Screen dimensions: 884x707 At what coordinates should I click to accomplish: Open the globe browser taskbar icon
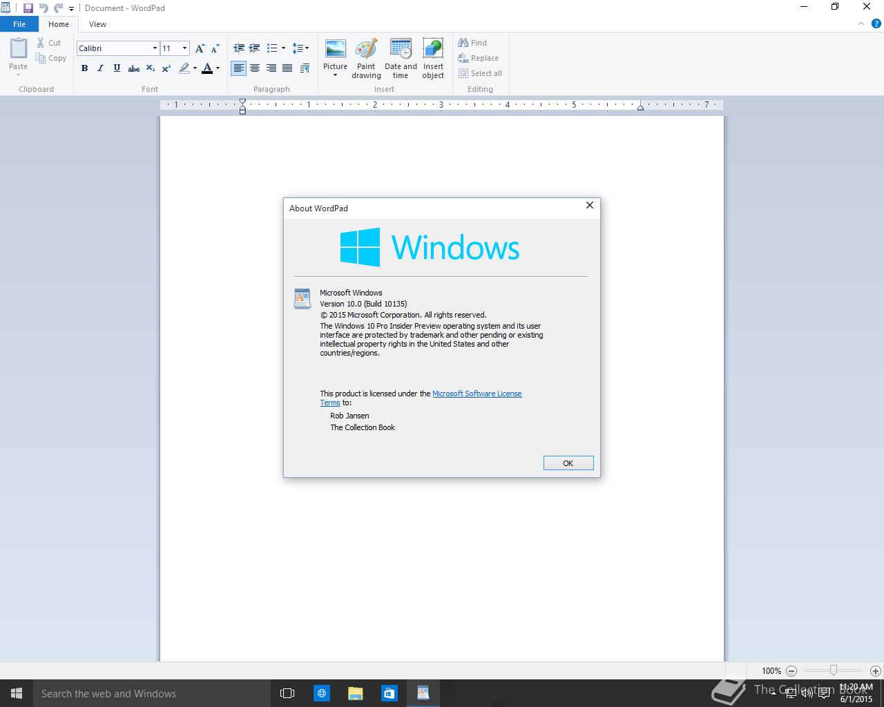tap(321, 693)
